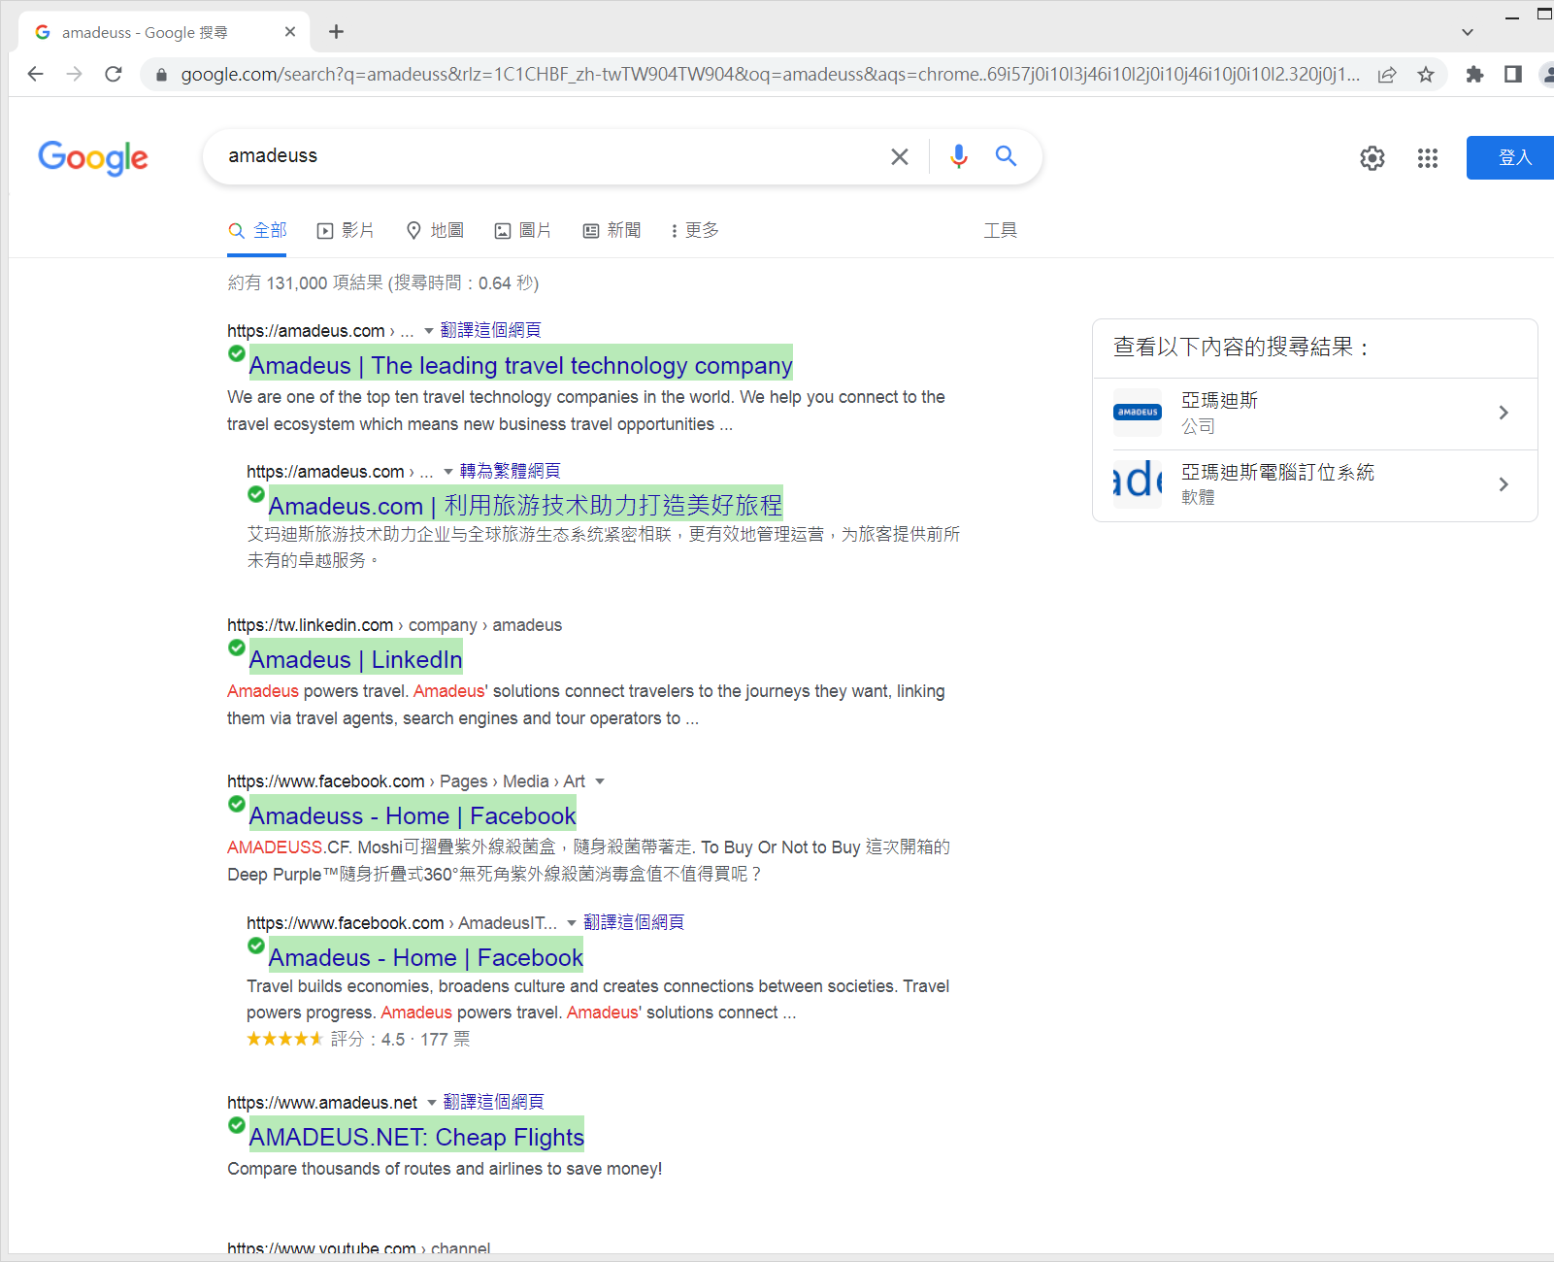Click green check icon beside Amadeus.com Chinese result
Screen dimensions: 1554x1262
[256, 494]
